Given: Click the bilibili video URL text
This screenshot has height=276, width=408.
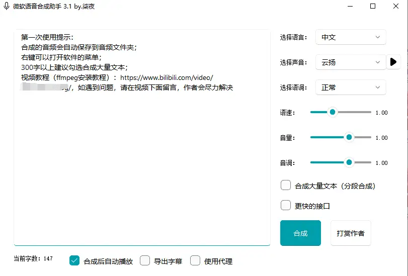Looking at the screenshot, I should coord(167,77).
